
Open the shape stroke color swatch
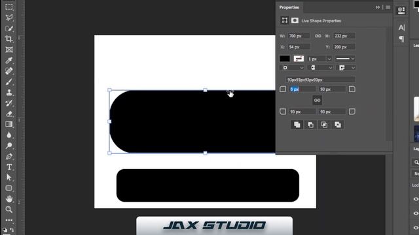[299, 59]
